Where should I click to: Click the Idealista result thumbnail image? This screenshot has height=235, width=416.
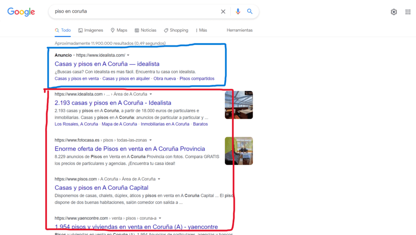pos(239,105)
